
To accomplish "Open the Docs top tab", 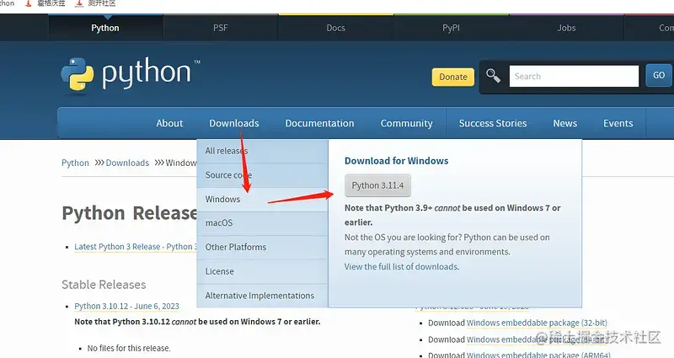I will (x=335, y=28).
